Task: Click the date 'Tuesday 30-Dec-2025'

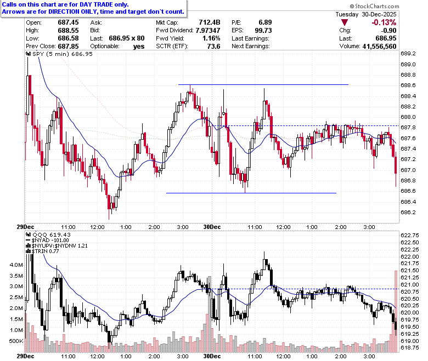Action: tap(366, 14)
